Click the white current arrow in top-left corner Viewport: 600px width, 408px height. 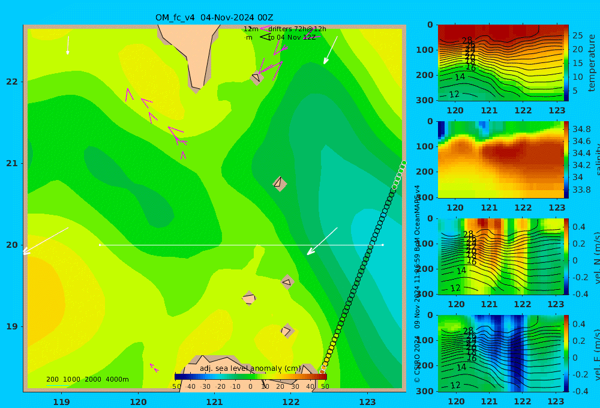[68, 45]
